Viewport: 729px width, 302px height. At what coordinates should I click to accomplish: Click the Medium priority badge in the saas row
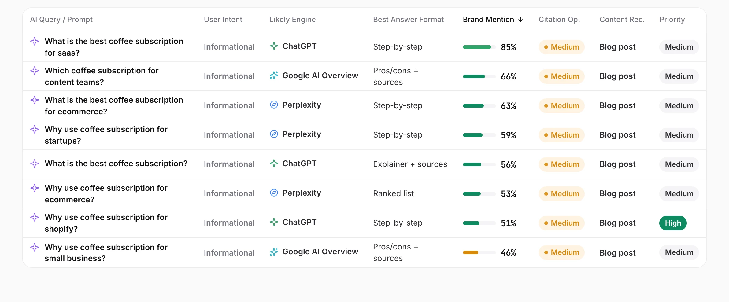click(x=679, y=47)
